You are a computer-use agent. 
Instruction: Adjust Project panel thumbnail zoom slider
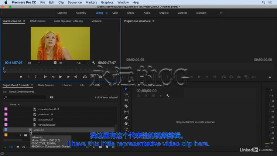[x=24, y=147]
